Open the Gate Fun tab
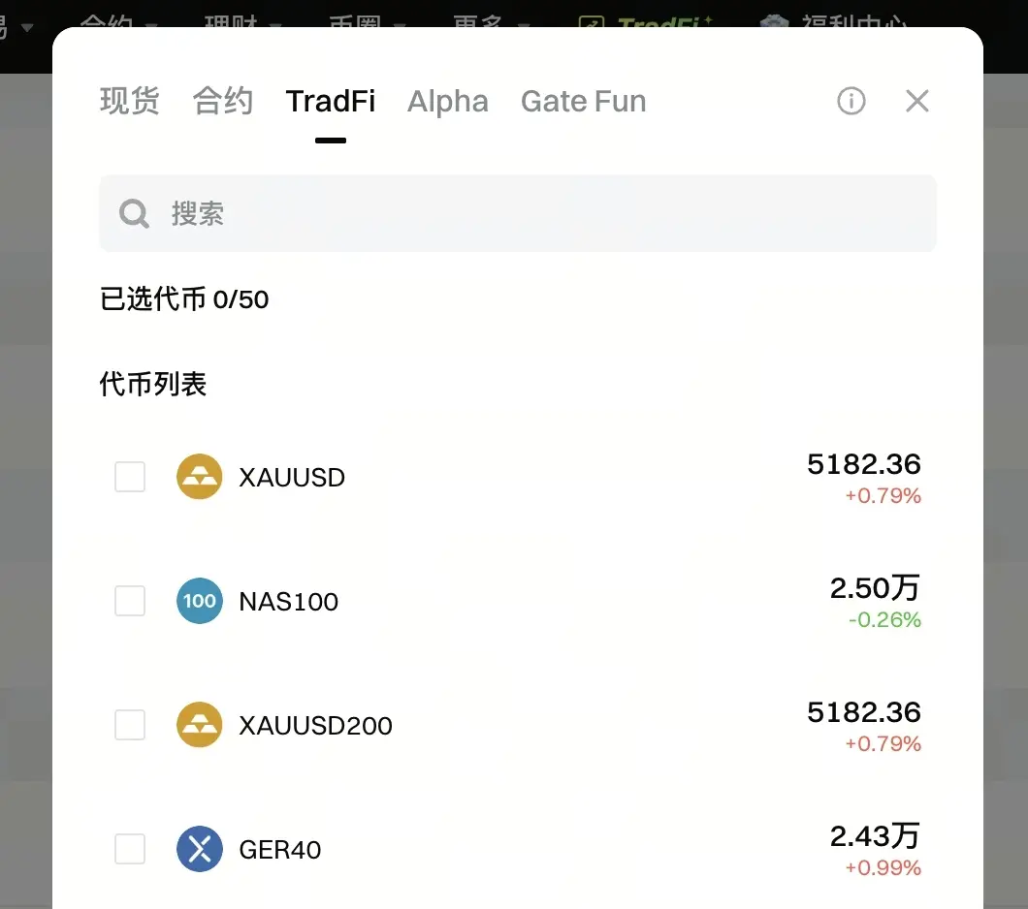Image resolution: width=1028 pixels, height=909 pixels. 584,102
